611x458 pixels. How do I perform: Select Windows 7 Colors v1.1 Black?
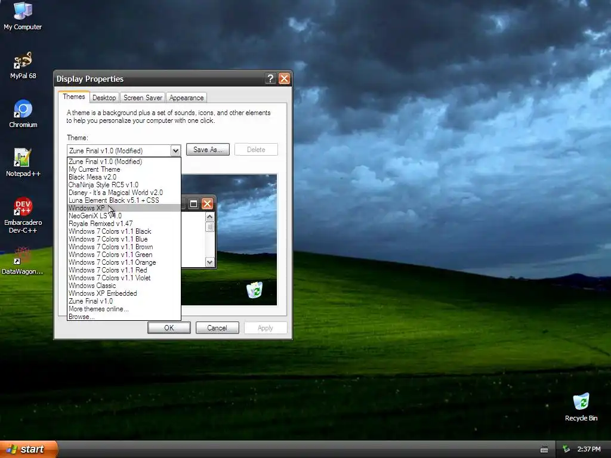[124, 231]
